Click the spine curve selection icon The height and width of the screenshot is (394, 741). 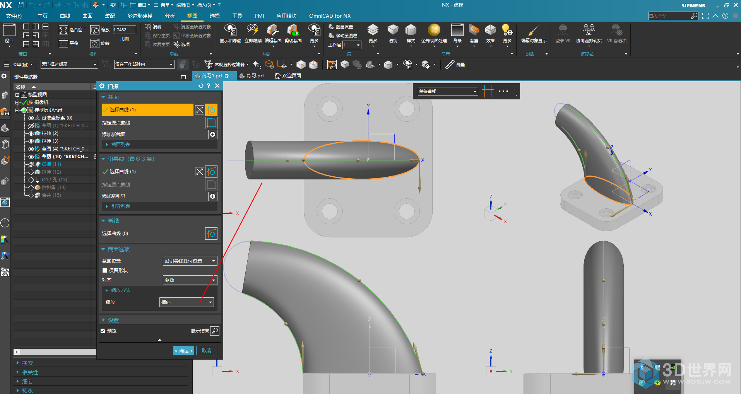[211, 234]
